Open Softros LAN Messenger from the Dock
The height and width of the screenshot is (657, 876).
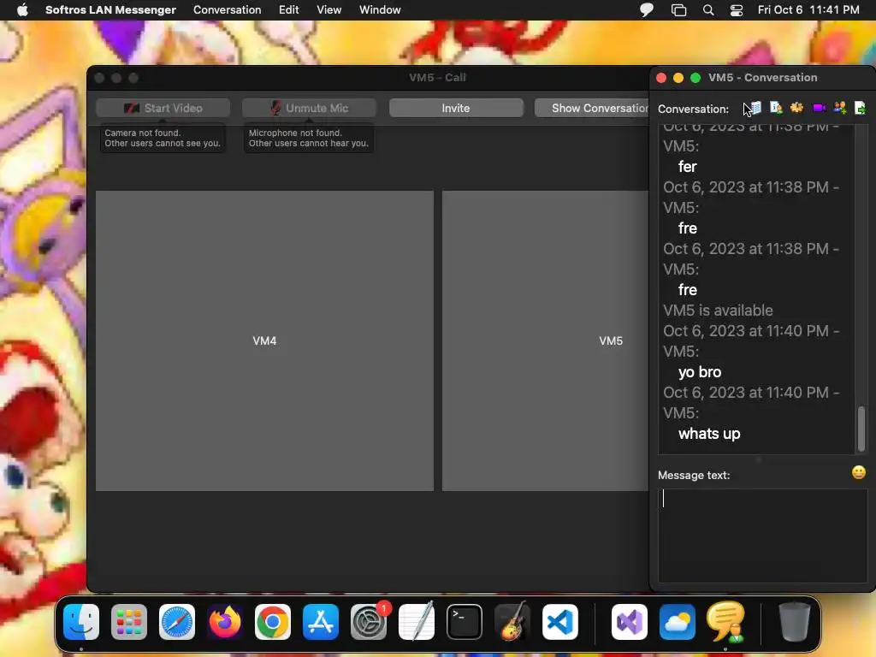tap(725, 622)
